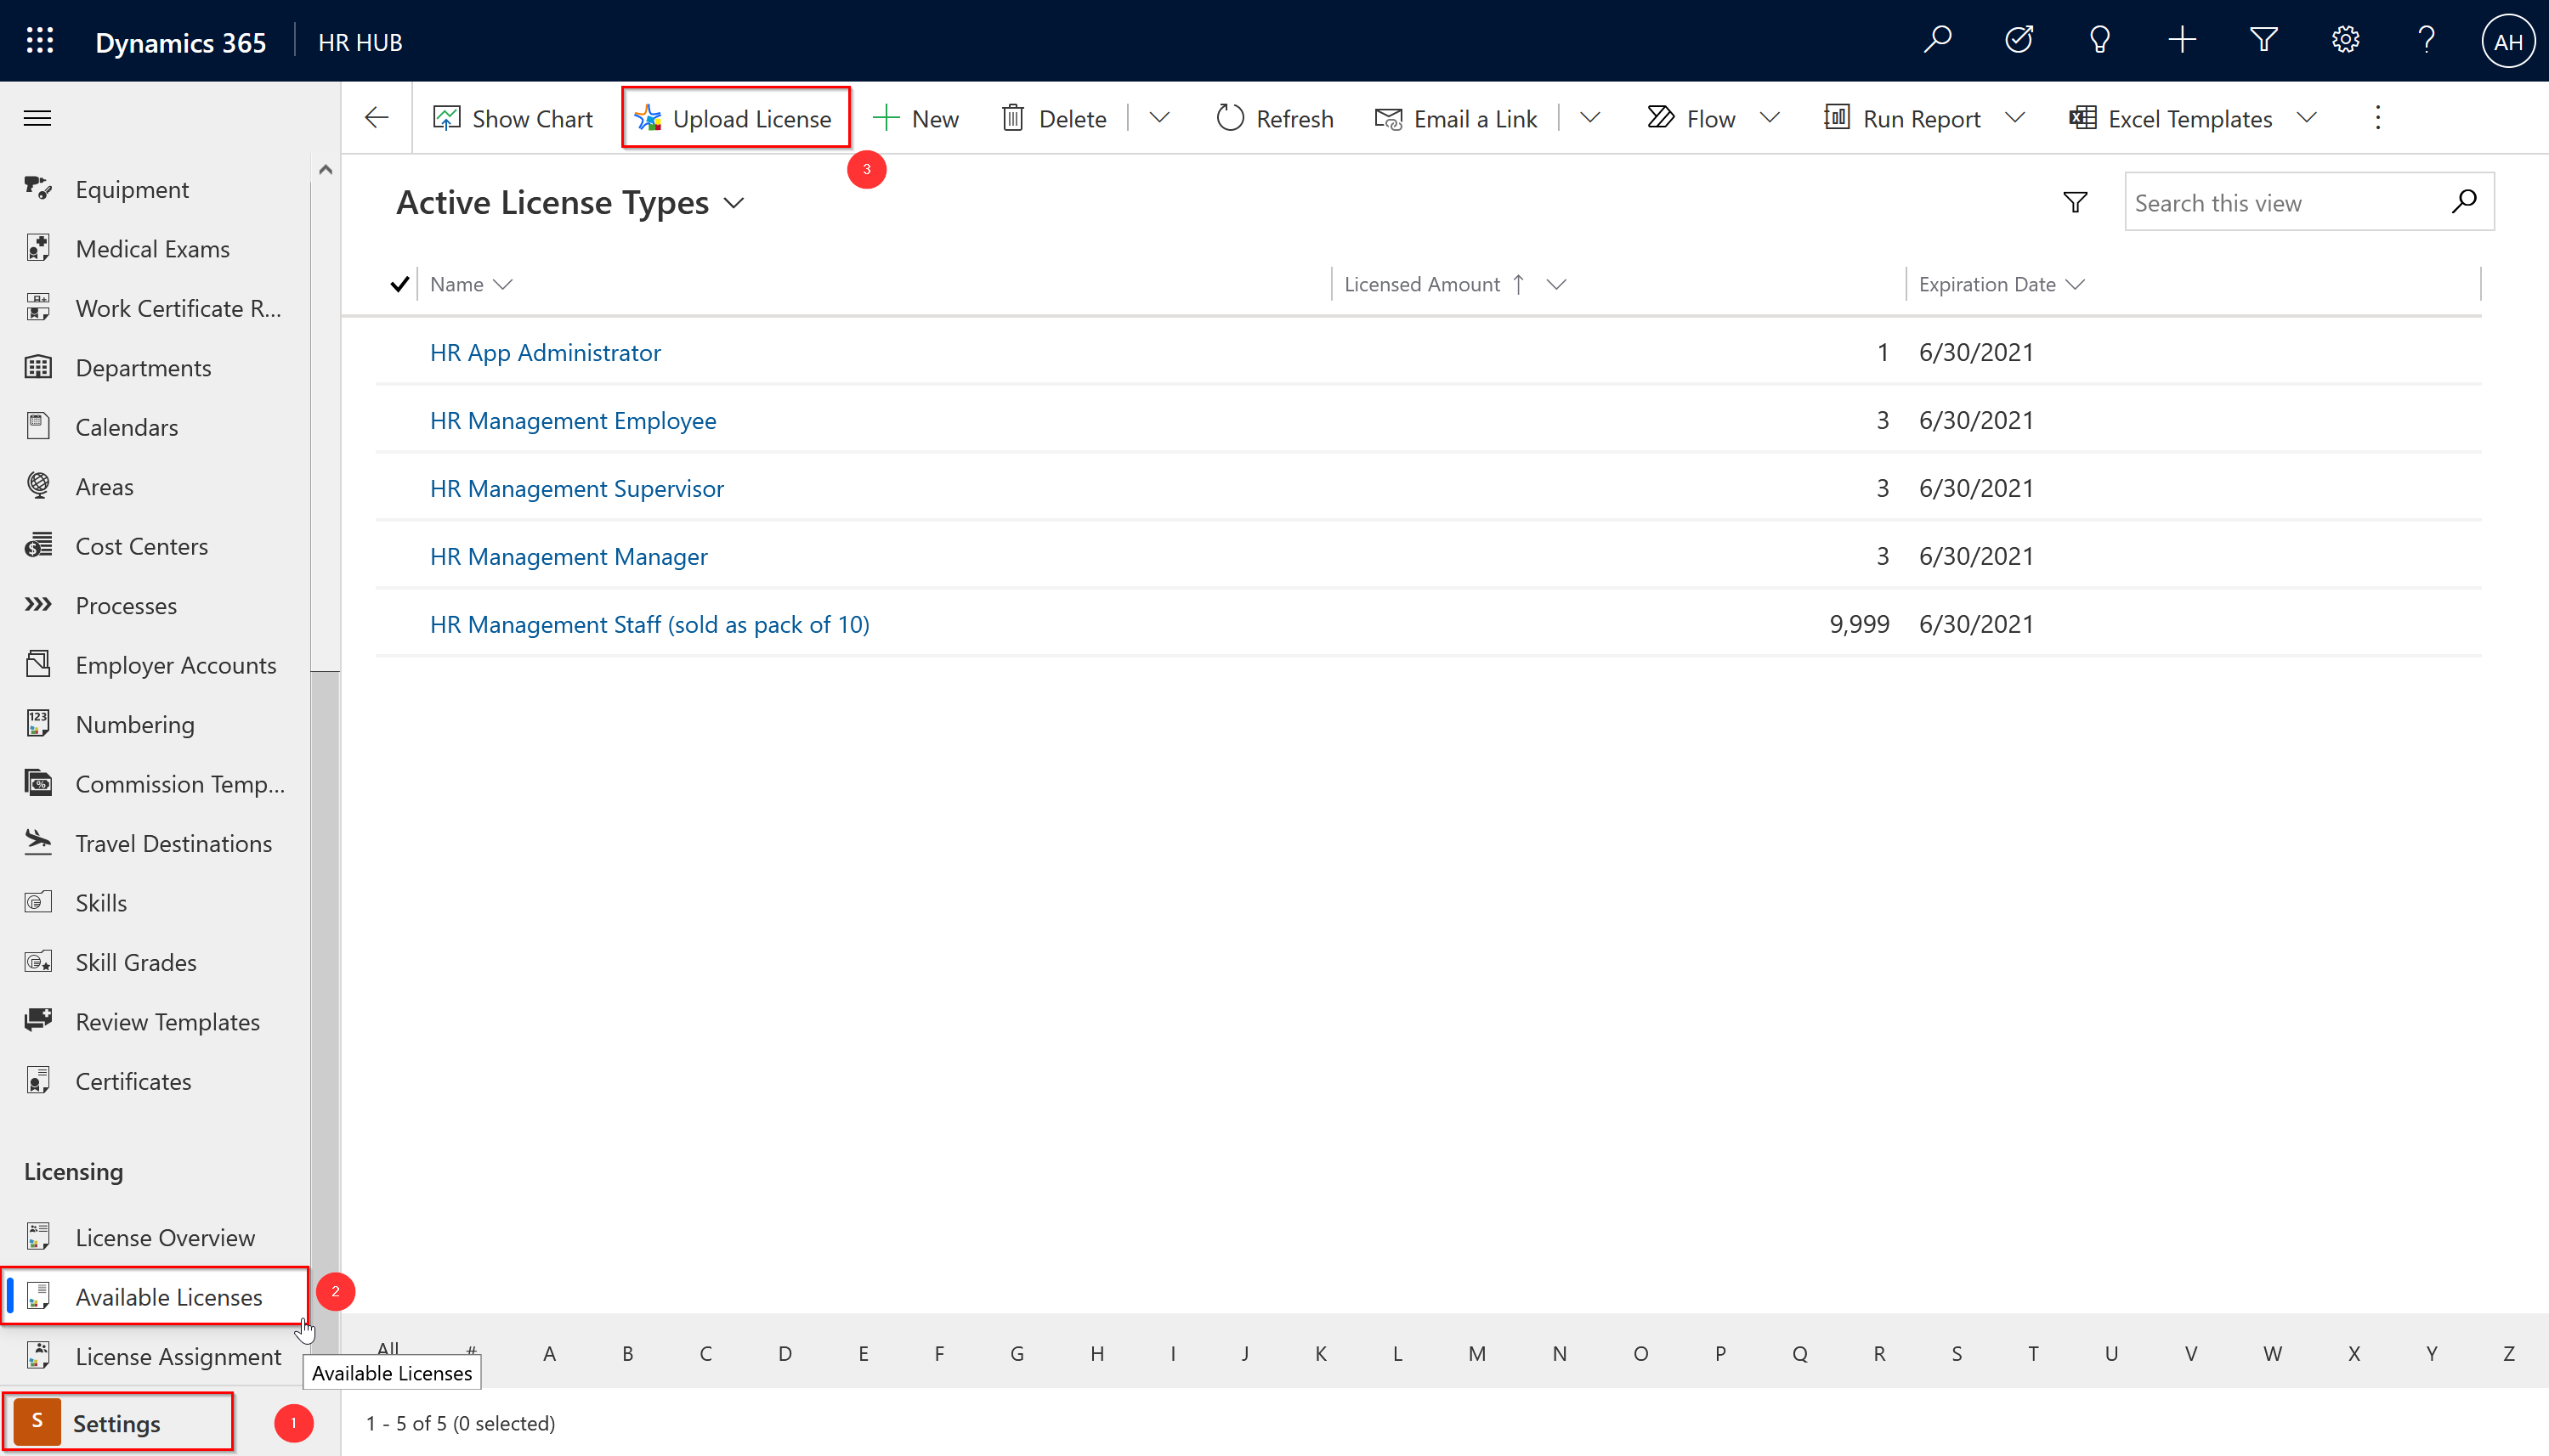Expand the Excel Templates dropdown chevron
2549x1456 pixels.
pos(2307,118)
